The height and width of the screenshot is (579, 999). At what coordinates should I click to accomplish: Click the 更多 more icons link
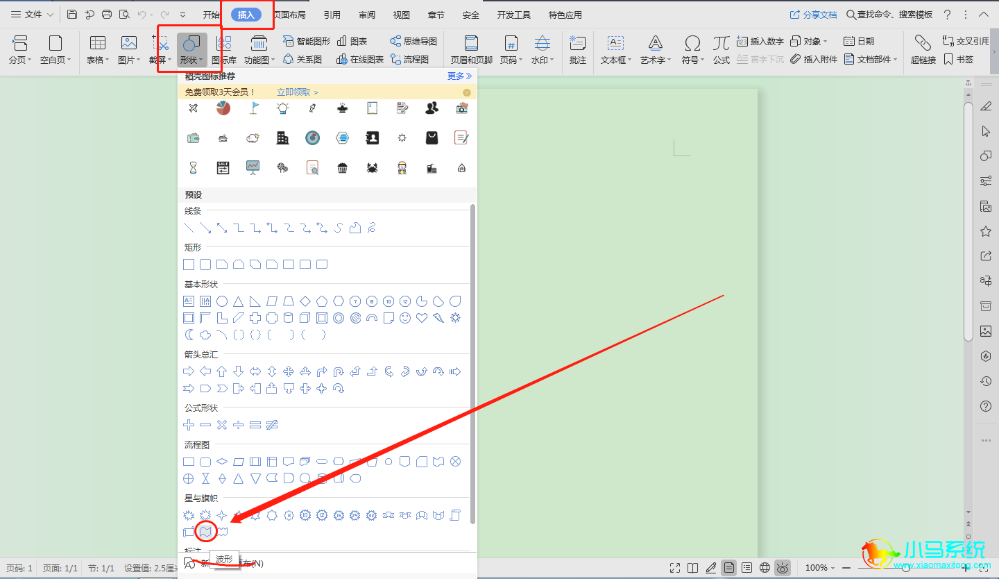[x=459, y=76]
